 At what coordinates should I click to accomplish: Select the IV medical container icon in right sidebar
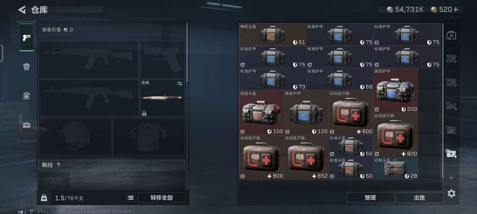(451, 153)
